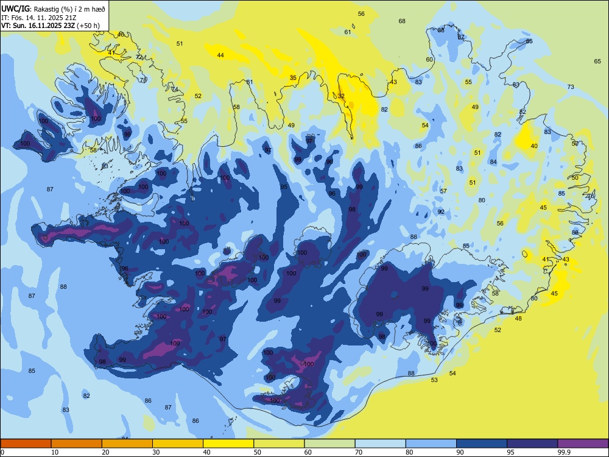
Task: Click the dark blue 90–95 legend swatch
Action: point(482,444)
